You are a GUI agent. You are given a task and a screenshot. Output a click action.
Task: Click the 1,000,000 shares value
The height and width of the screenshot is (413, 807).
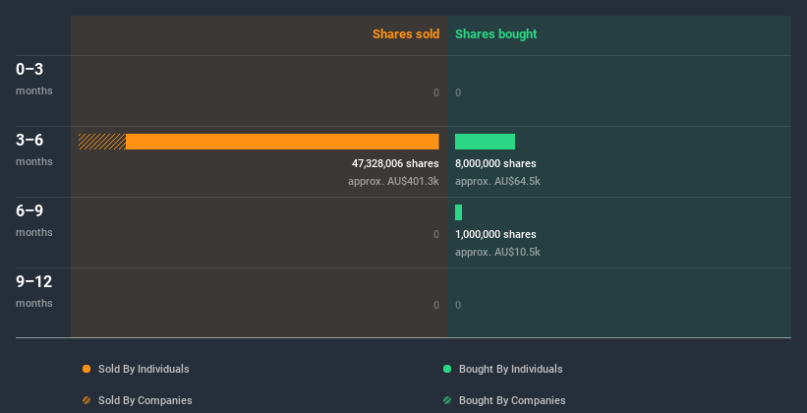pyautogui.click(x=495, y=234)
